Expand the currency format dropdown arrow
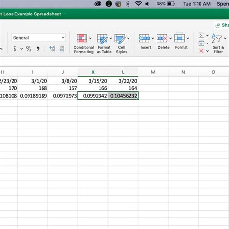The height and width of the screenshot is (229, 229). pyautogui.click(x=21, y=49)
